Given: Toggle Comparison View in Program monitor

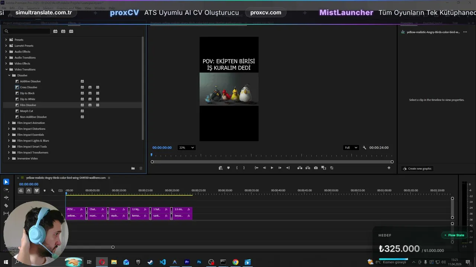Looking at the screenshot, I should 324,168.
